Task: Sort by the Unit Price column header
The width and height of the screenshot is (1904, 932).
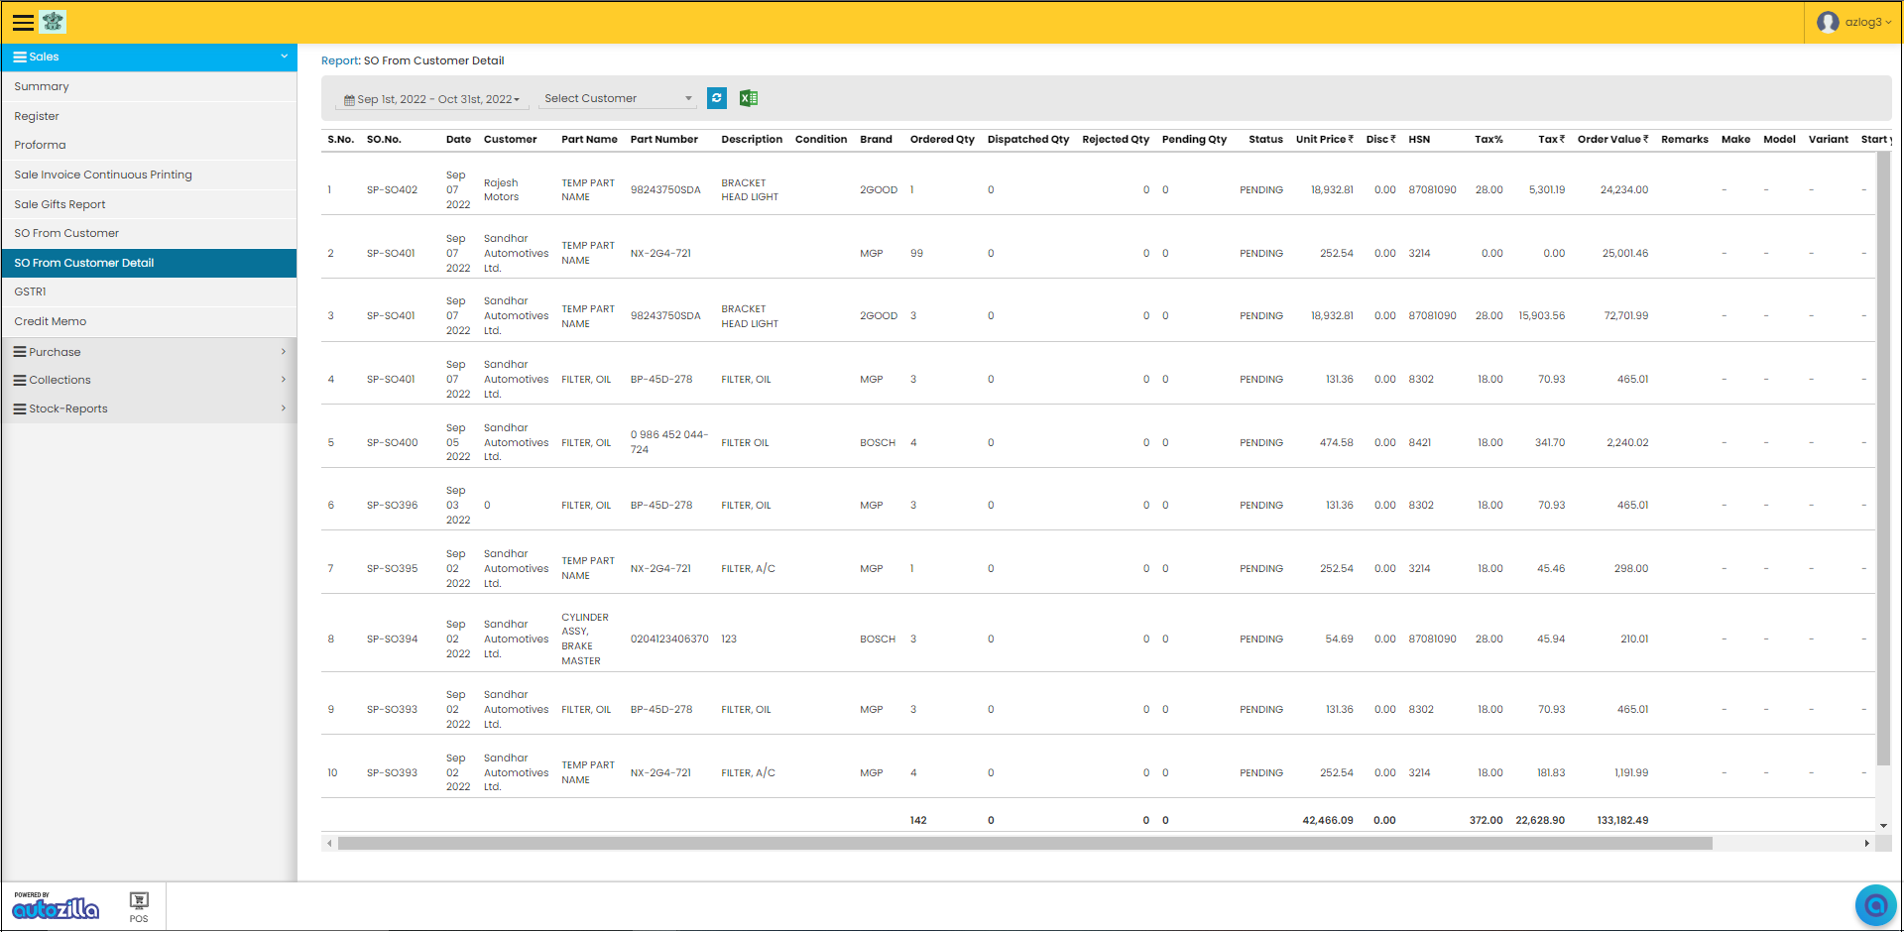Action: coord(1324,140)
